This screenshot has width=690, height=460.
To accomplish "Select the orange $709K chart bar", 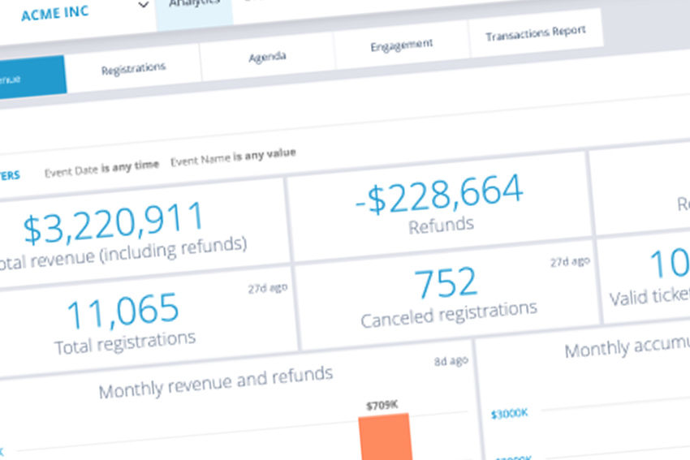I will click(386, 436).
